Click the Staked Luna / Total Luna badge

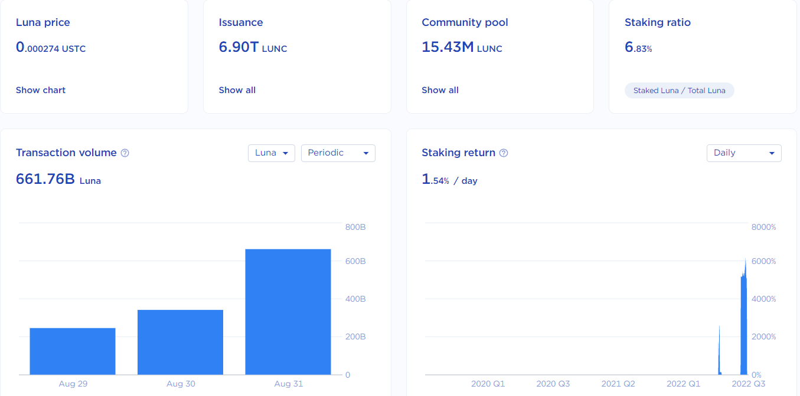pos(680,91)
